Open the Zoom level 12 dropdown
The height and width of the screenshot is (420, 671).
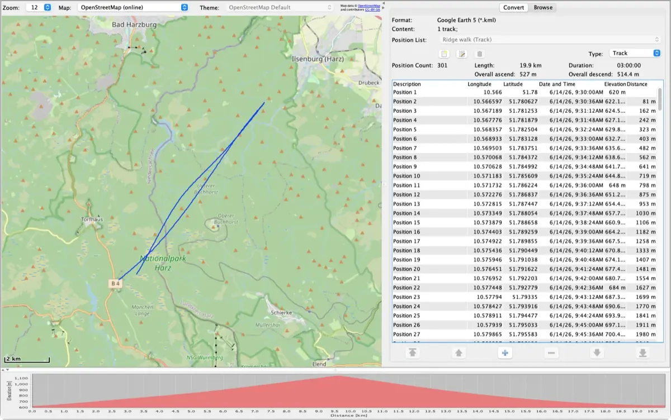click(39, 7)
